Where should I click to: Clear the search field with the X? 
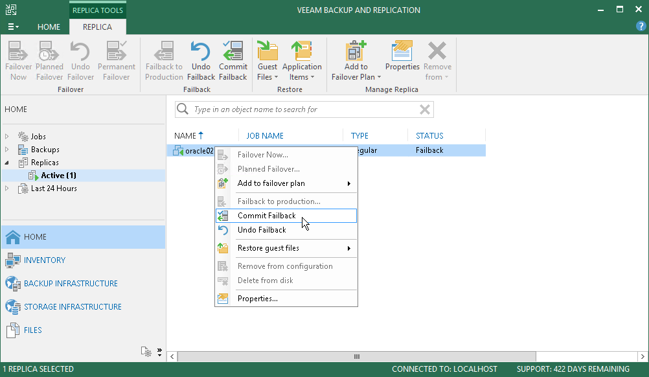coord(425,109)
